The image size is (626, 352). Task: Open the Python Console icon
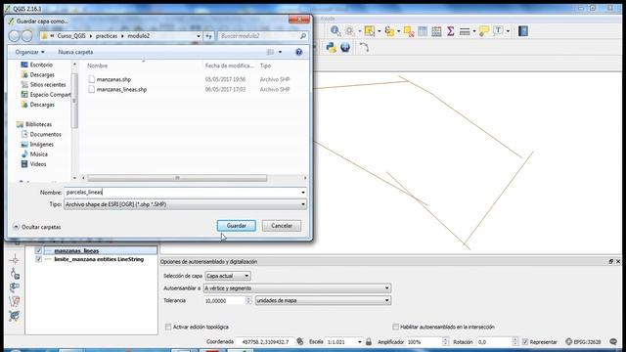(331, 47)
